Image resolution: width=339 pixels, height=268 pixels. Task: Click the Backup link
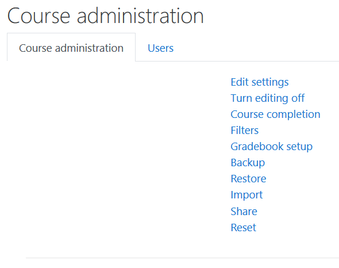(248, 163)
